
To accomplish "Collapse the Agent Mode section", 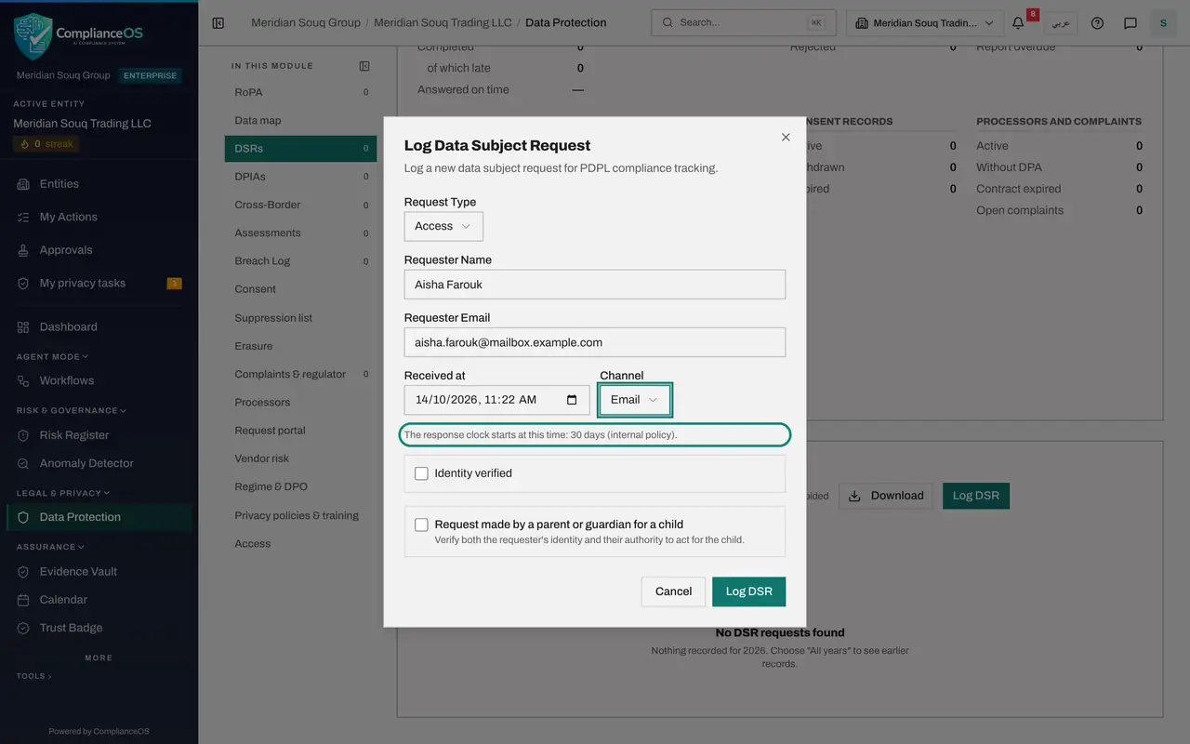I will click(53, 356).
